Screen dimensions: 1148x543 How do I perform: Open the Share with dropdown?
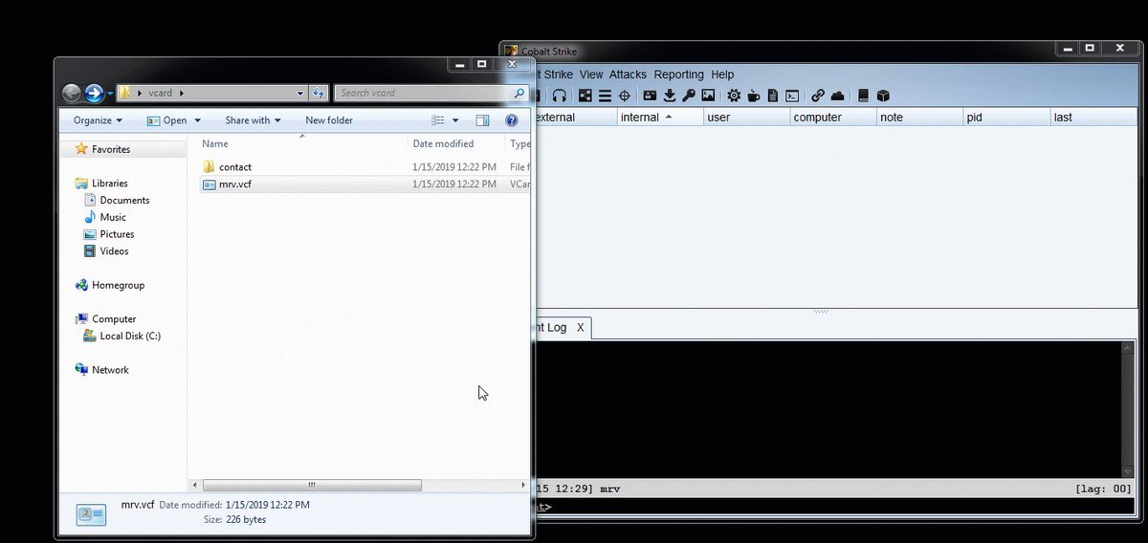click(x=253, y=120)
